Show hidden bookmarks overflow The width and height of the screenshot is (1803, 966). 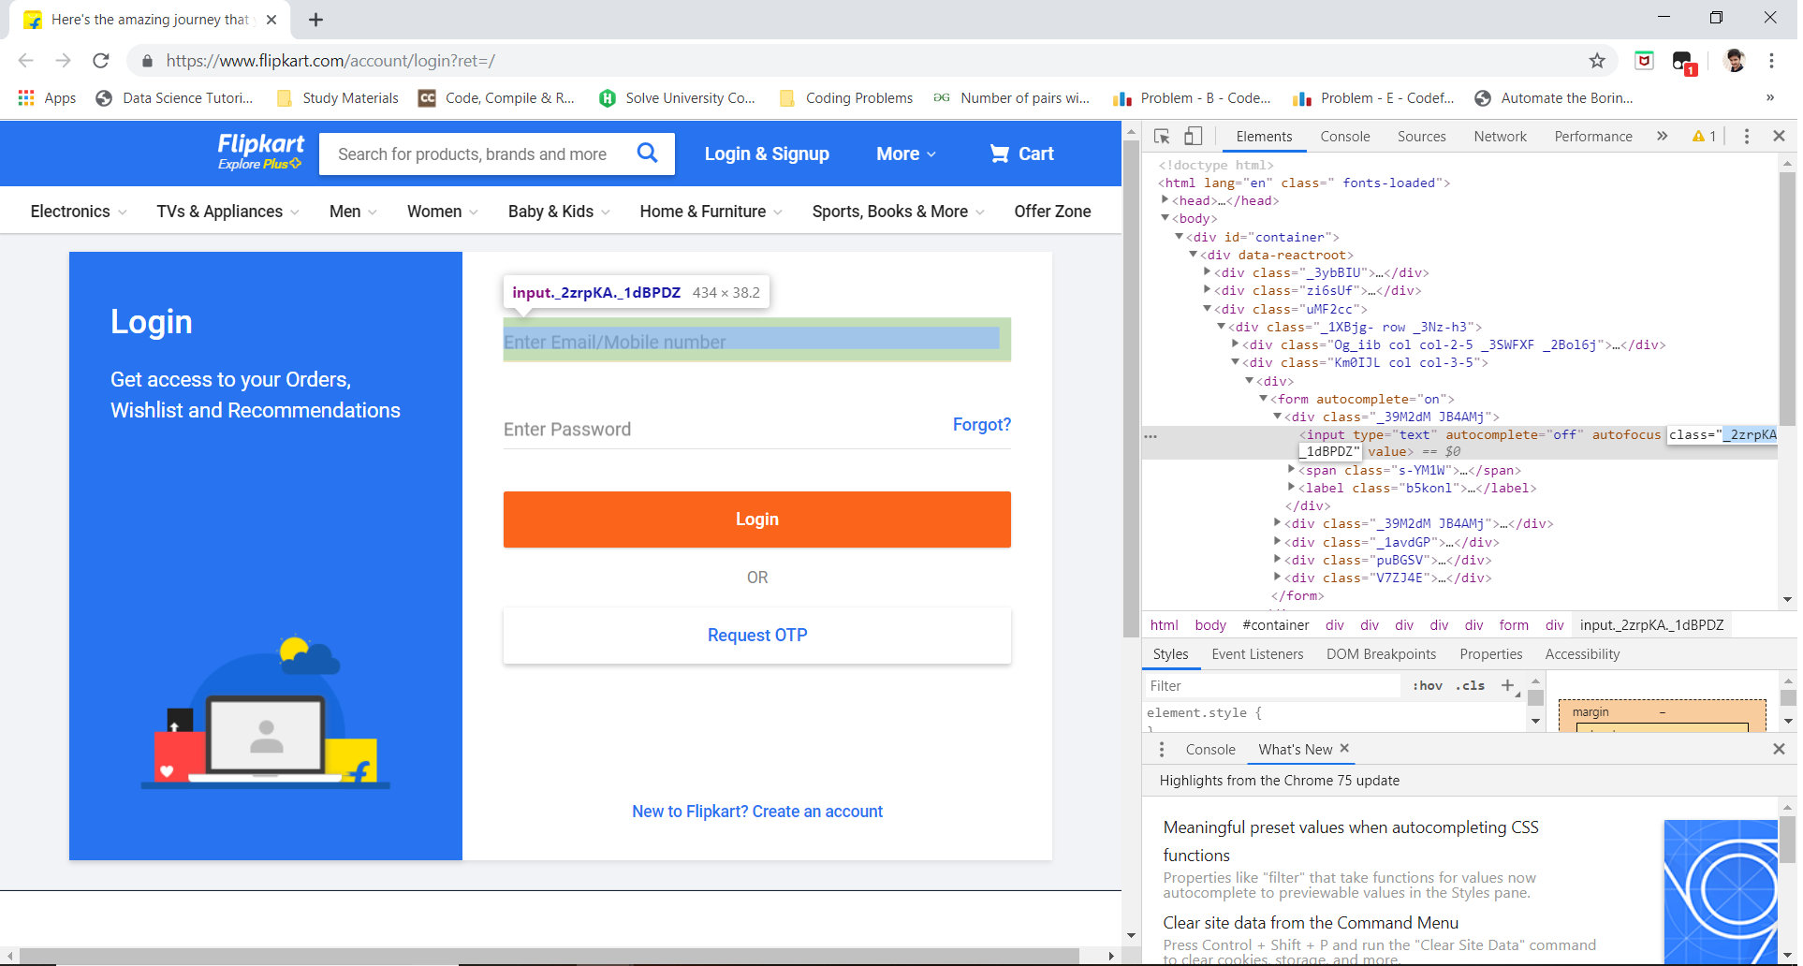(1770, 98)
